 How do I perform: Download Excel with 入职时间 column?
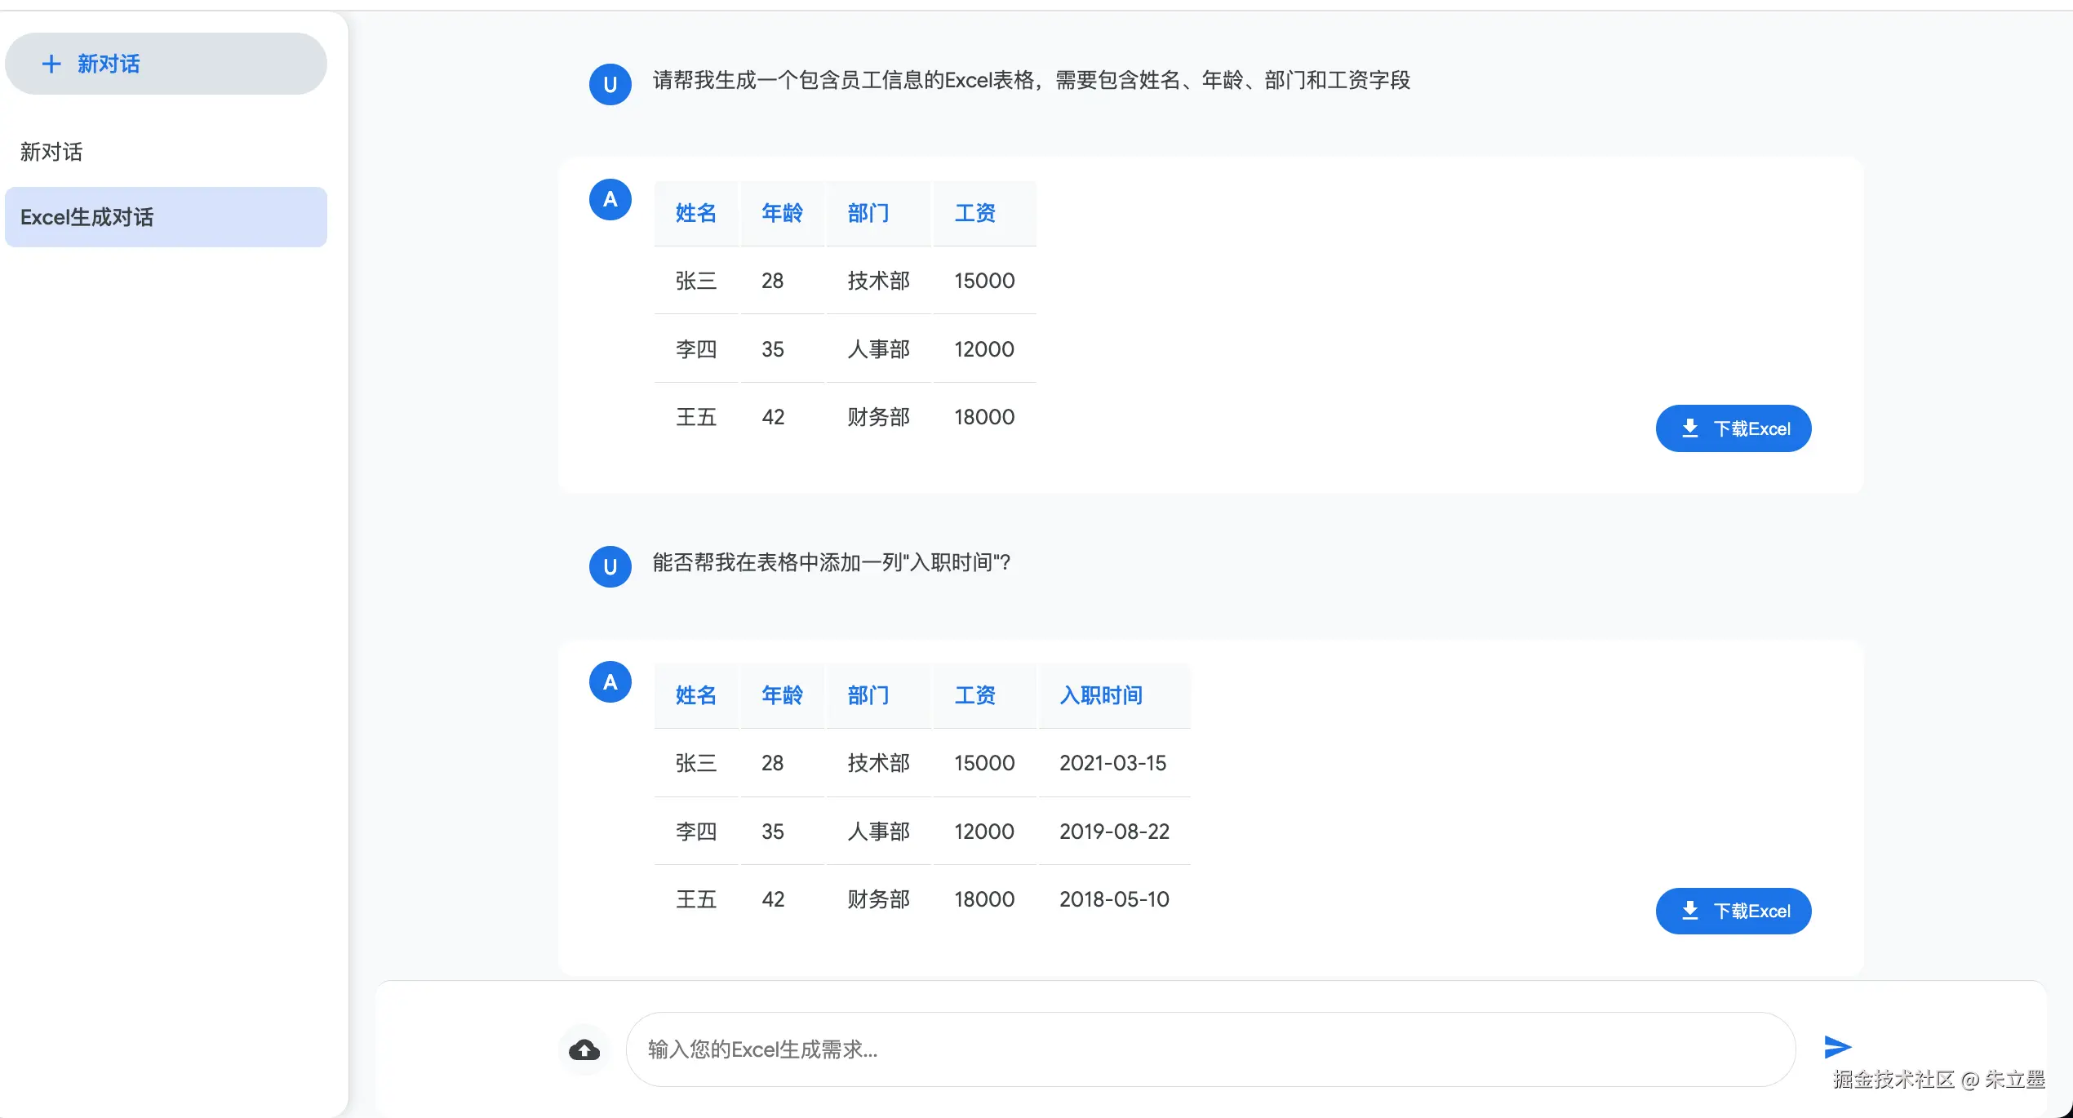[x=1733, y=911]
